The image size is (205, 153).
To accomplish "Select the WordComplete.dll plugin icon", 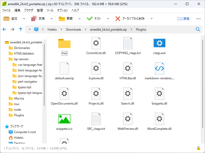I will tap(159, 119).
